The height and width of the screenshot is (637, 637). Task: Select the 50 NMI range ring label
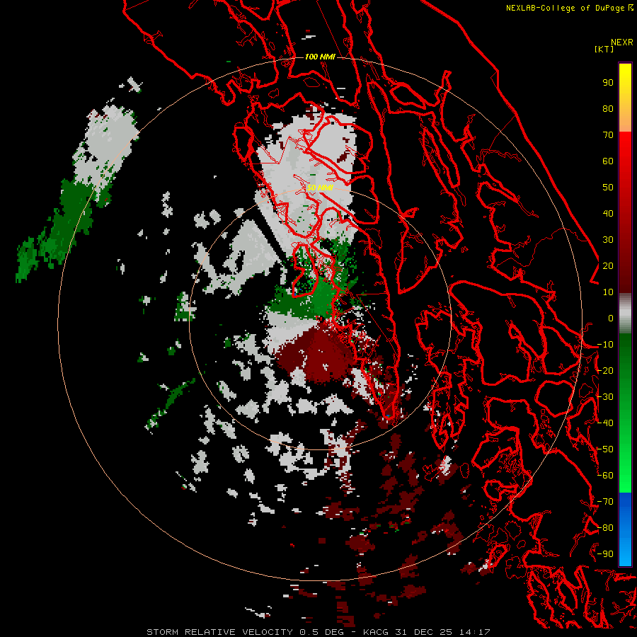(320, 188)
